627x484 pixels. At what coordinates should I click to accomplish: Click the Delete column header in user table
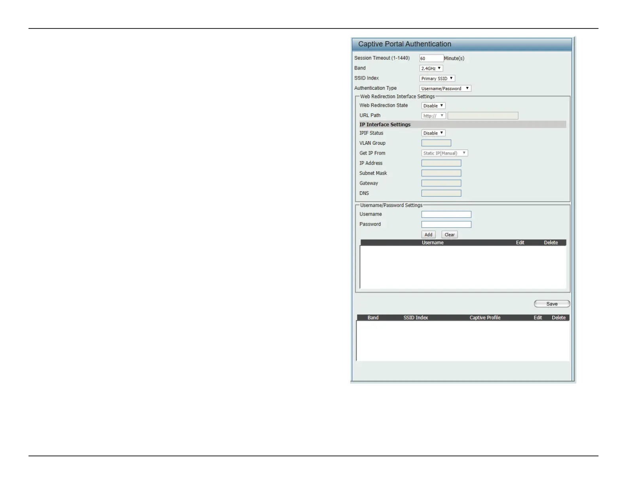click(x=551, y=243)
